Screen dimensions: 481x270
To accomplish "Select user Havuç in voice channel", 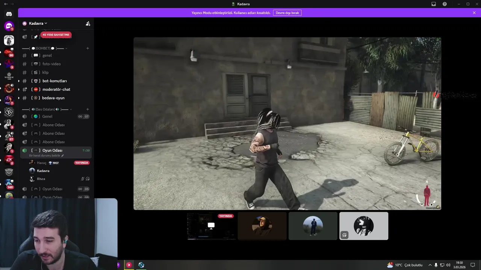I will [x=59, y=163].
